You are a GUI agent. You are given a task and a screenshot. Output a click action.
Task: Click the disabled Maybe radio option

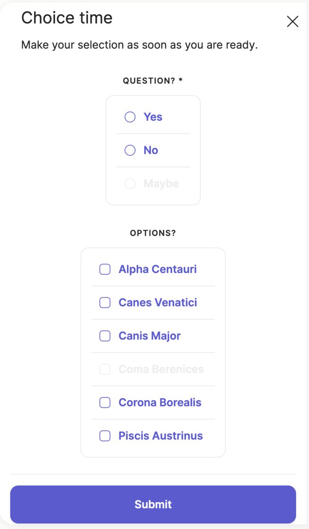(130, 184)
